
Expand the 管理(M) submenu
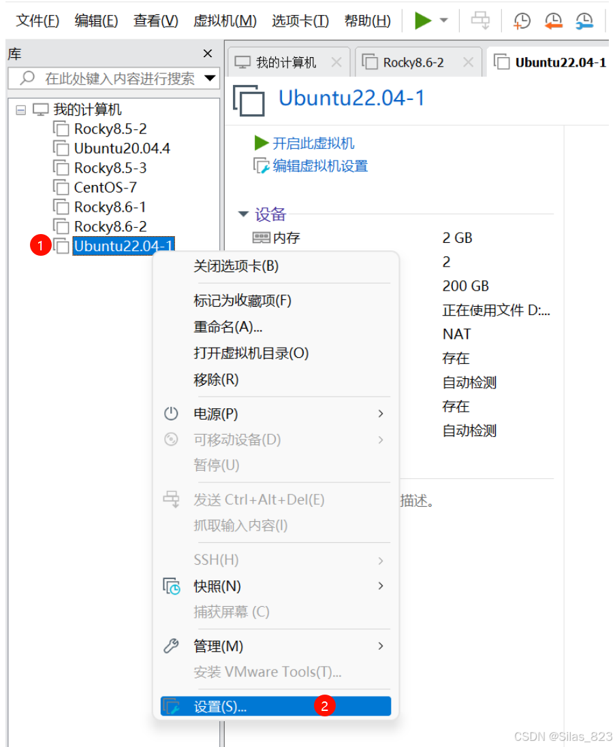point(276,646)
